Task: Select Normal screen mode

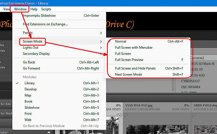Action: click(147, 41)
